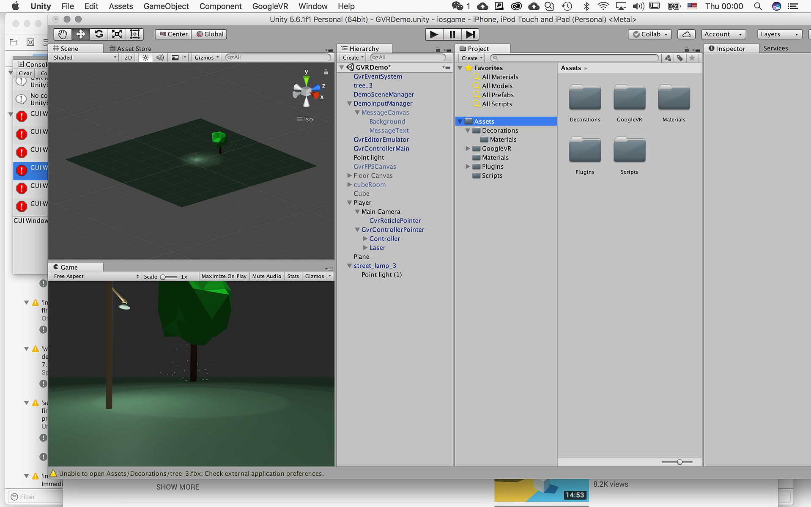Screen dimensions: 811x507
Task: Open the Collab dropdown
Action: pos(650,34)
